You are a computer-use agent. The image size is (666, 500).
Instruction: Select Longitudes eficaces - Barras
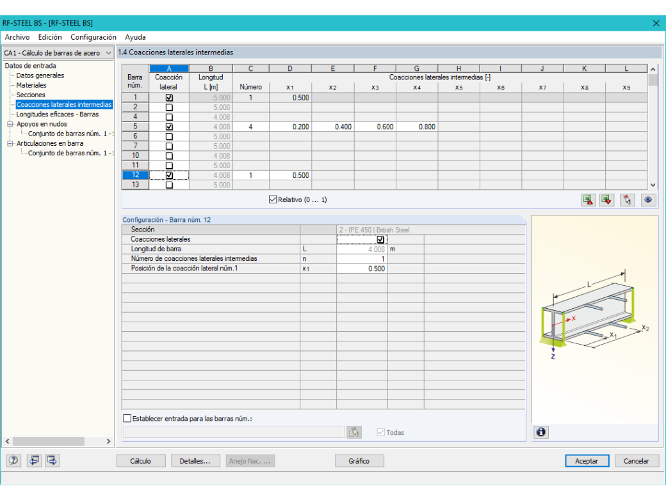pos(58,114)
